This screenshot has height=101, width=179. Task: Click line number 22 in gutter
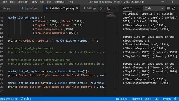(1, 72)
